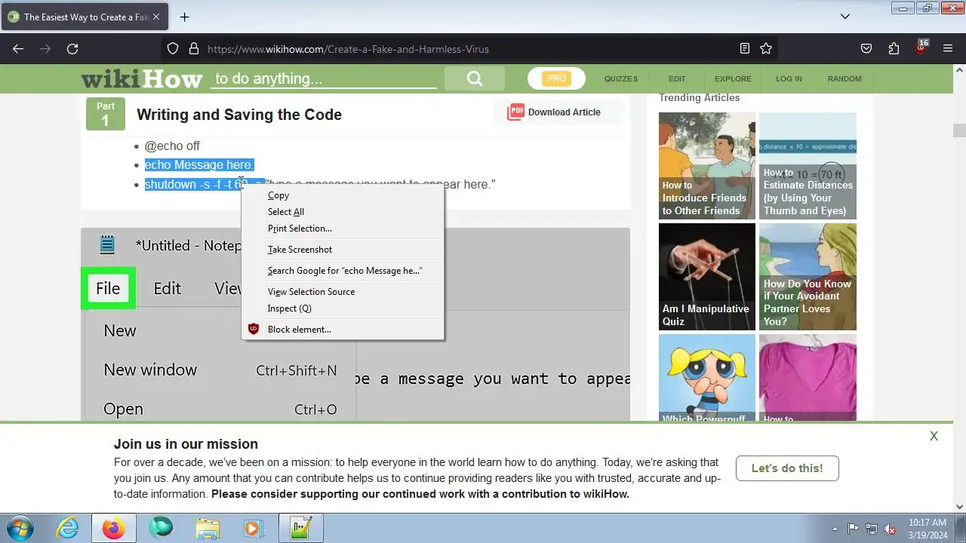The image size is (966, 543).
Task: Select the wikiHow article browser tab
Action: click(x=85, y=17)
